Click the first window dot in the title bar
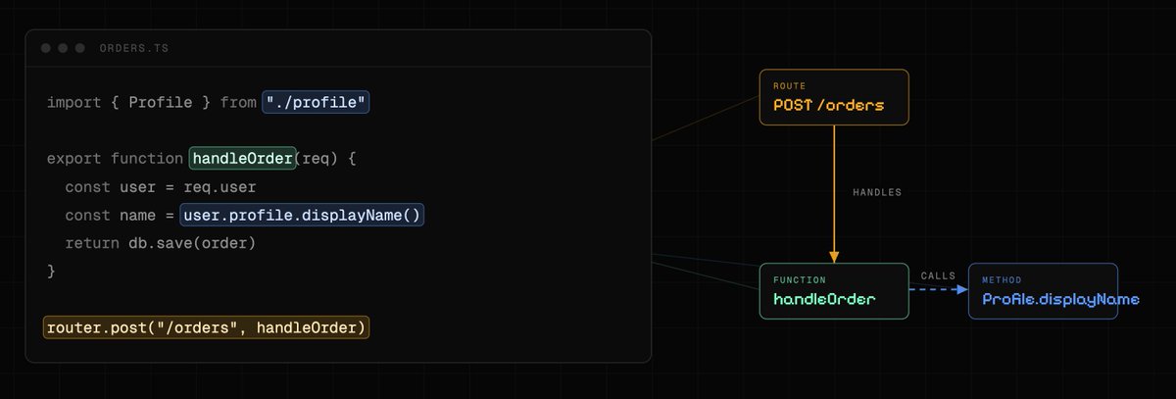Screen dimensions: 1176x399 tap(45, 48)
